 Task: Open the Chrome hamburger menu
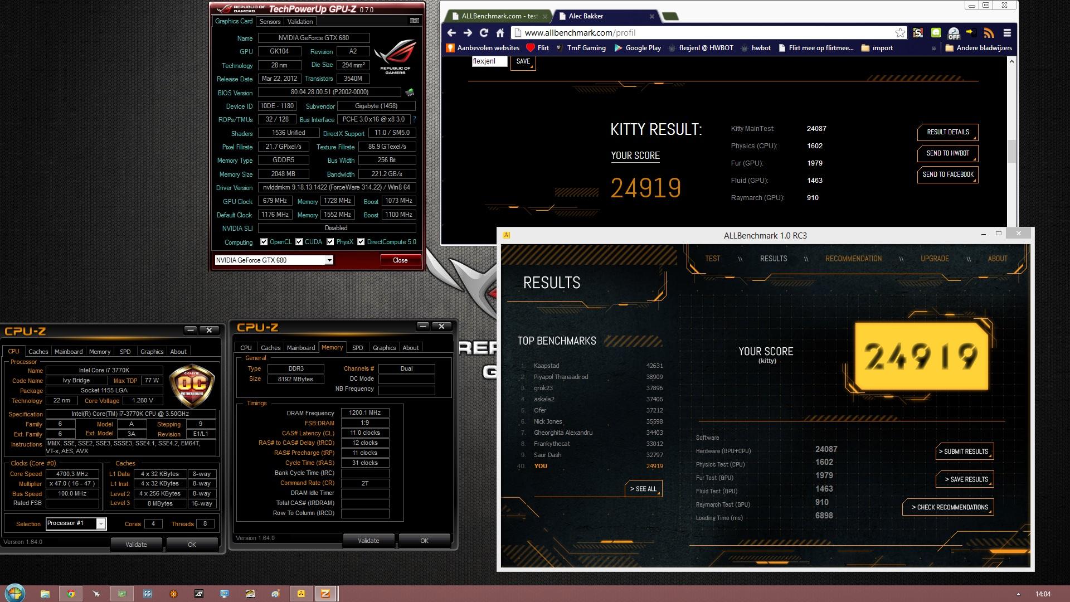coord(1007,33)
